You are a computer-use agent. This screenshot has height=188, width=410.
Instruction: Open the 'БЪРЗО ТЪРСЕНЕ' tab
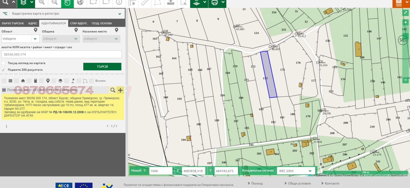point(13,23)
